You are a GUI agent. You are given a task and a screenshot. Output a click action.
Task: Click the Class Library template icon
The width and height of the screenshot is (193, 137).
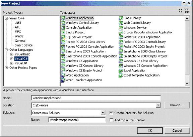(x=121, y=18)
